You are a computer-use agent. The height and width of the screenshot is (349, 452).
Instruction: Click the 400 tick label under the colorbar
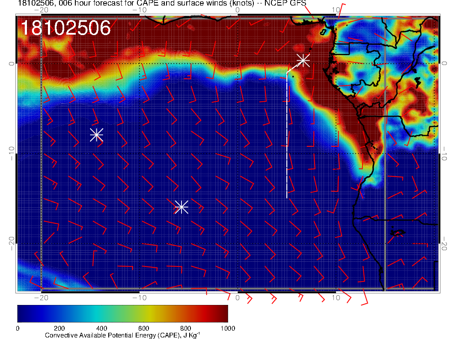click(101, 328)
